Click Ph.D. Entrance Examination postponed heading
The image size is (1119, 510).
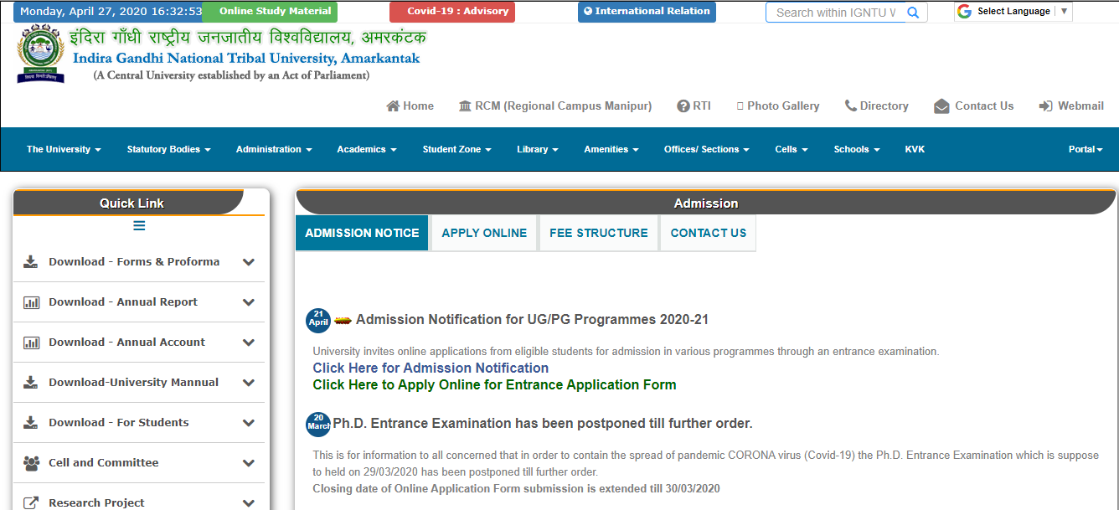(x=543, y=423)
